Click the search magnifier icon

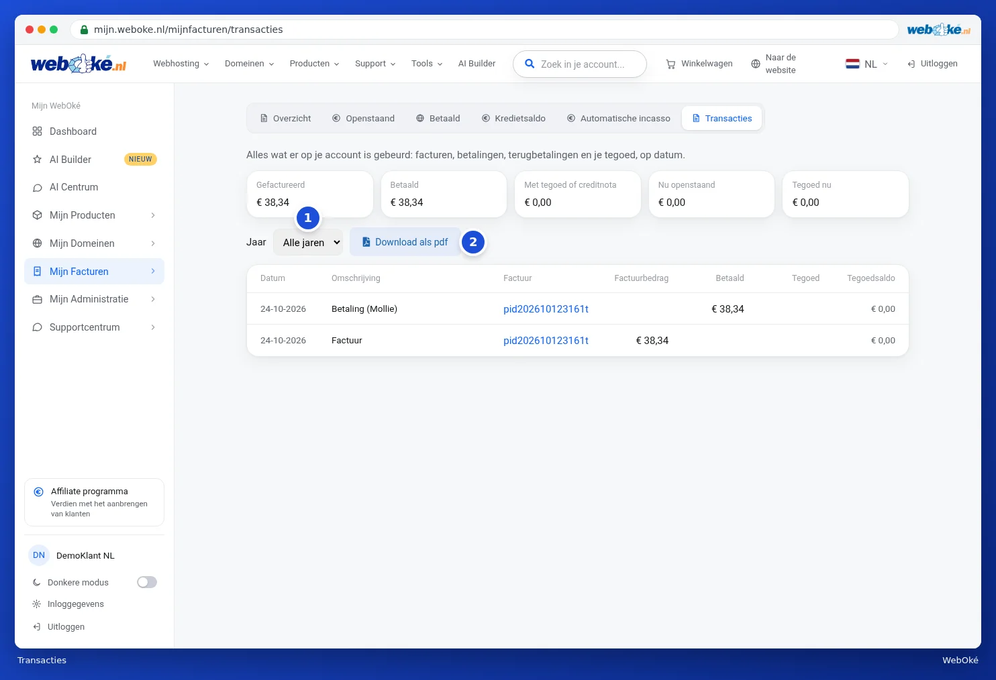(530, 64)
